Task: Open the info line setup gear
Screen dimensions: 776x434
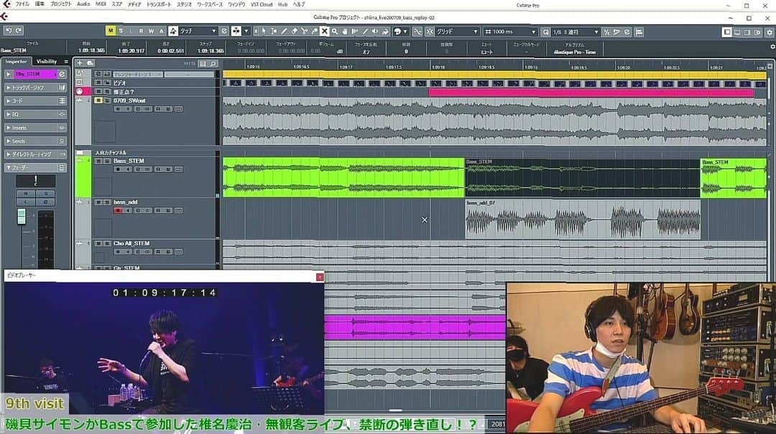Action: pos(772,47)
